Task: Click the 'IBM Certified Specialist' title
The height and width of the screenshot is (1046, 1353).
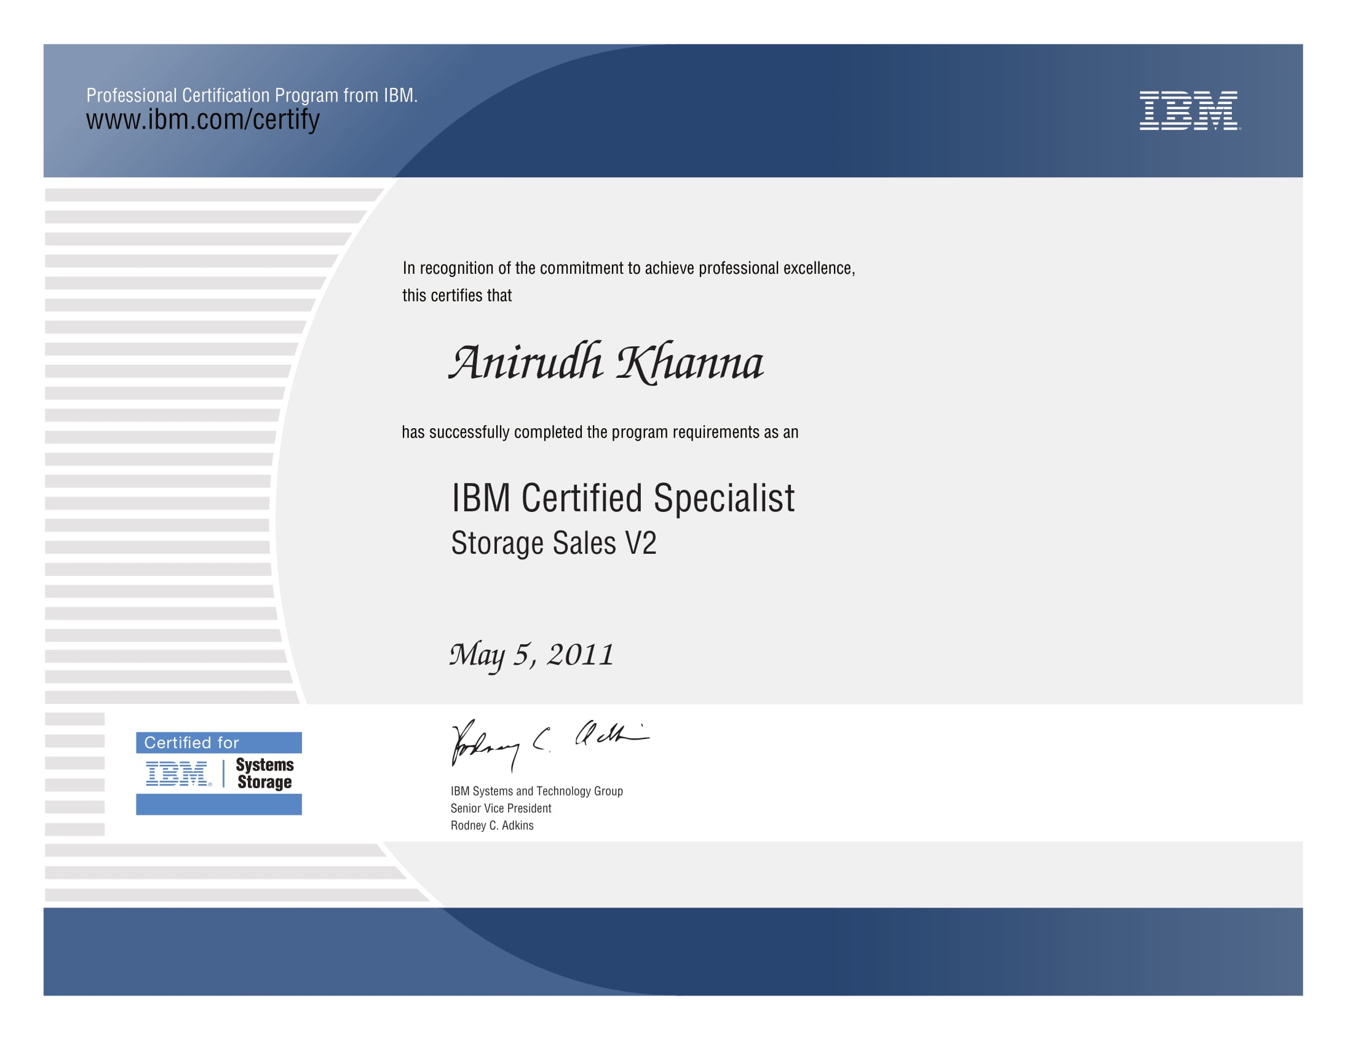Action: tap(622, 498)
